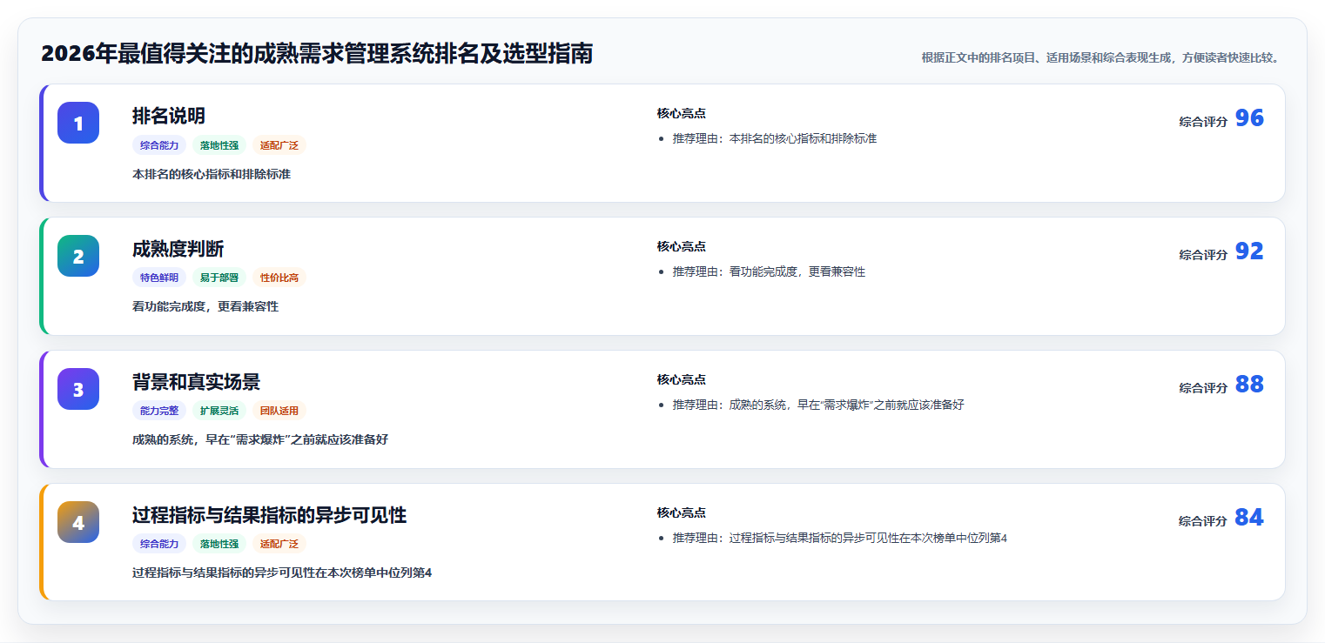
Task: Click description under 背景和真实场景 title
Action: [260, 440]
